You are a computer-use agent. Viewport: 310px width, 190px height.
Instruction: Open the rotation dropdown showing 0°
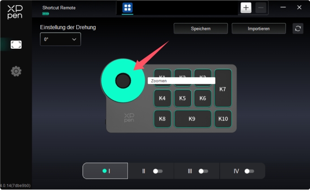tap(60, 39)
